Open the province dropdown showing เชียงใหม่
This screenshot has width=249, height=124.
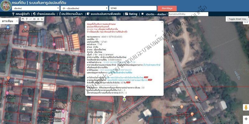point(36,8)
